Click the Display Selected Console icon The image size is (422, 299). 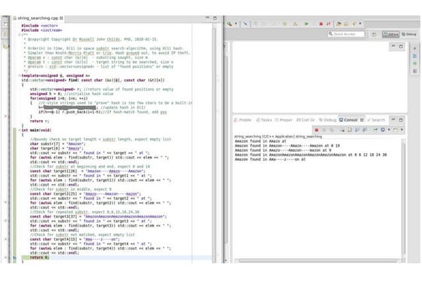tap(383, 130)
